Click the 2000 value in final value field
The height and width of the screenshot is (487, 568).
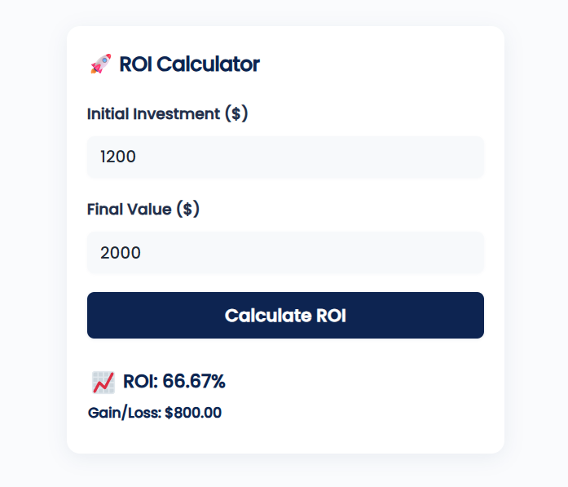(x=121, y=253)
